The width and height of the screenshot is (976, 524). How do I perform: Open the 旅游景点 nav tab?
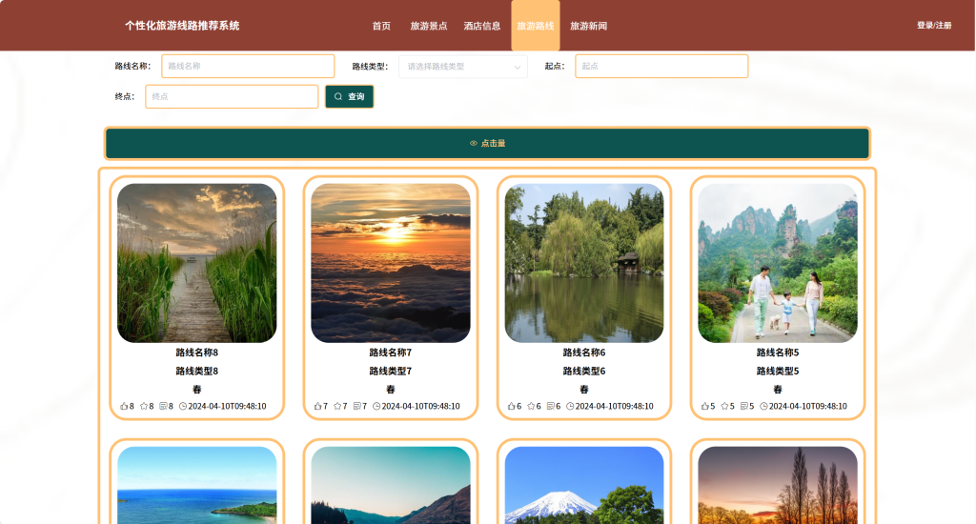click(428, 26)
